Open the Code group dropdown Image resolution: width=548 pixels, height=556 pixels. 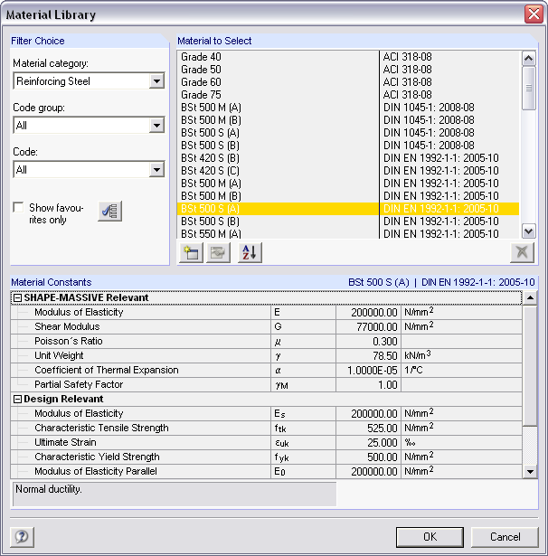click(x=156, y=126)
